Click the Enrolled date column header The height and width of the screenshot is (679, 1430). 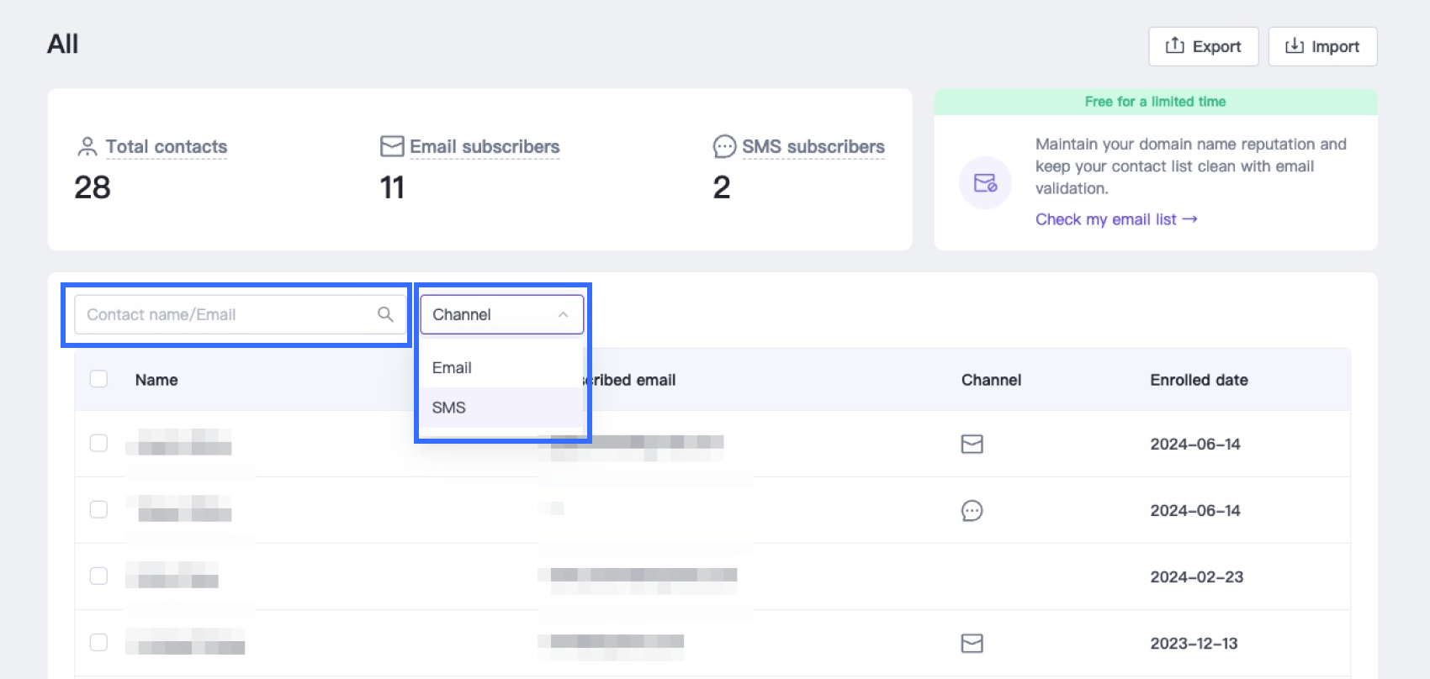(x=1199, y=380)
